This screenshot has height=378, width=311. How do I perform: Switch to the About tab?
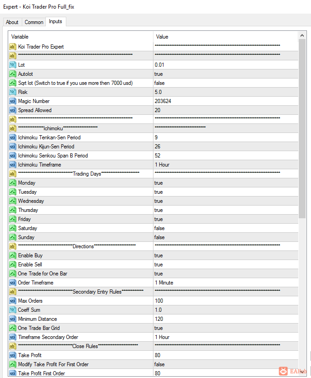coord(12,22)
